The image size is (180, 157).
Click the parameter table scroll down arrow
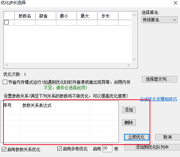click(134, 59)
